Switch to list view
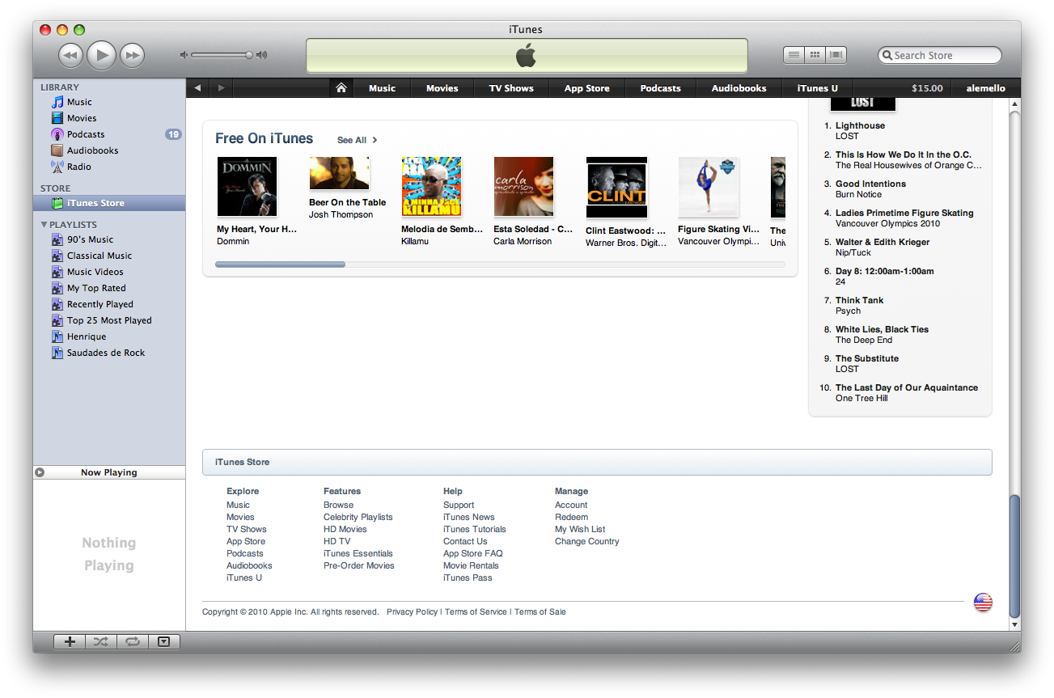 [794, 55]
